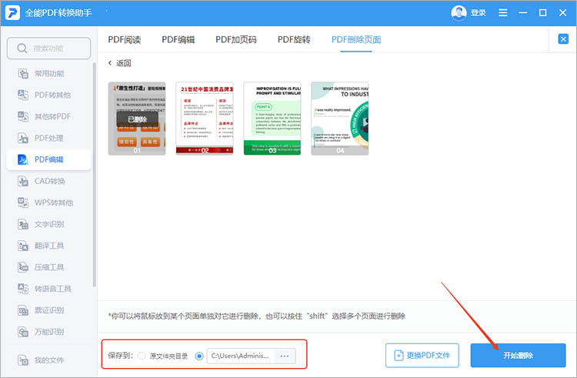Open the hamburger menu icon

tap(502, 13)
